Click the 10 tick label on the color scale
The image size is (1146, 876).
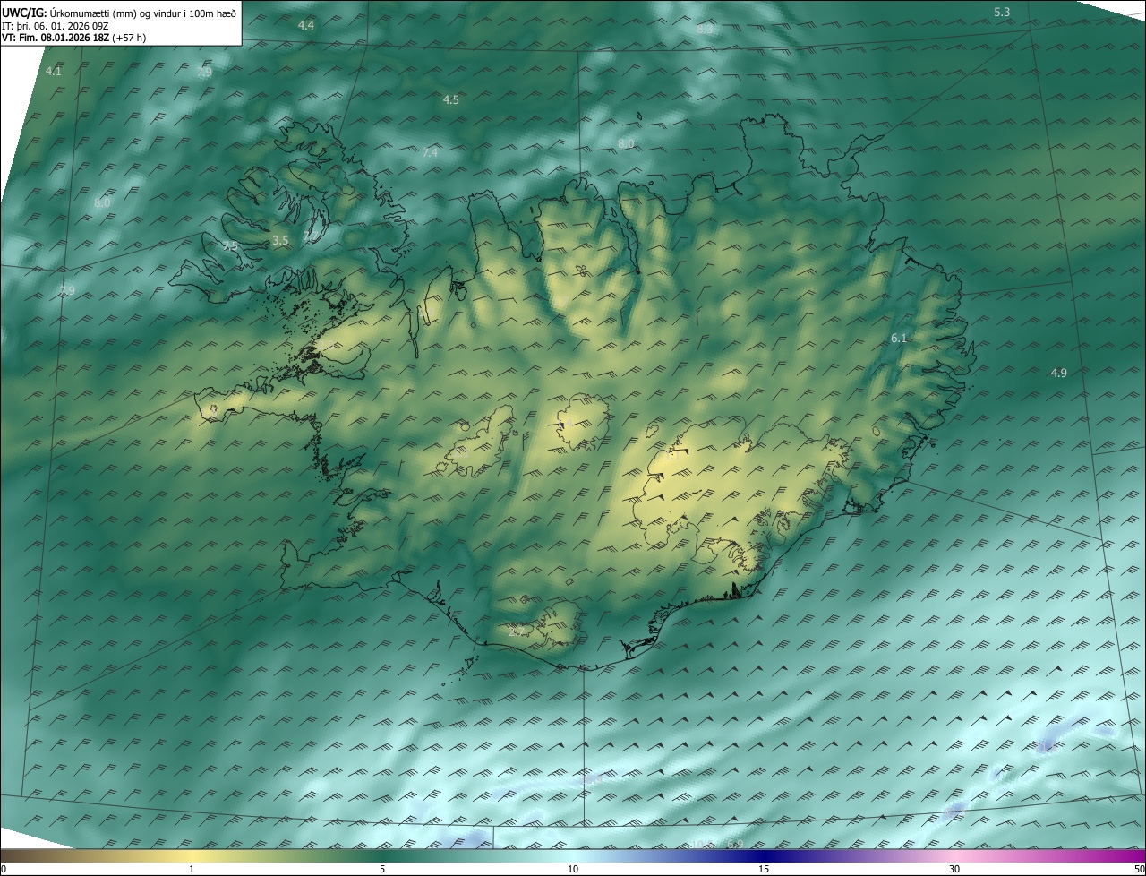click(573, 869)
